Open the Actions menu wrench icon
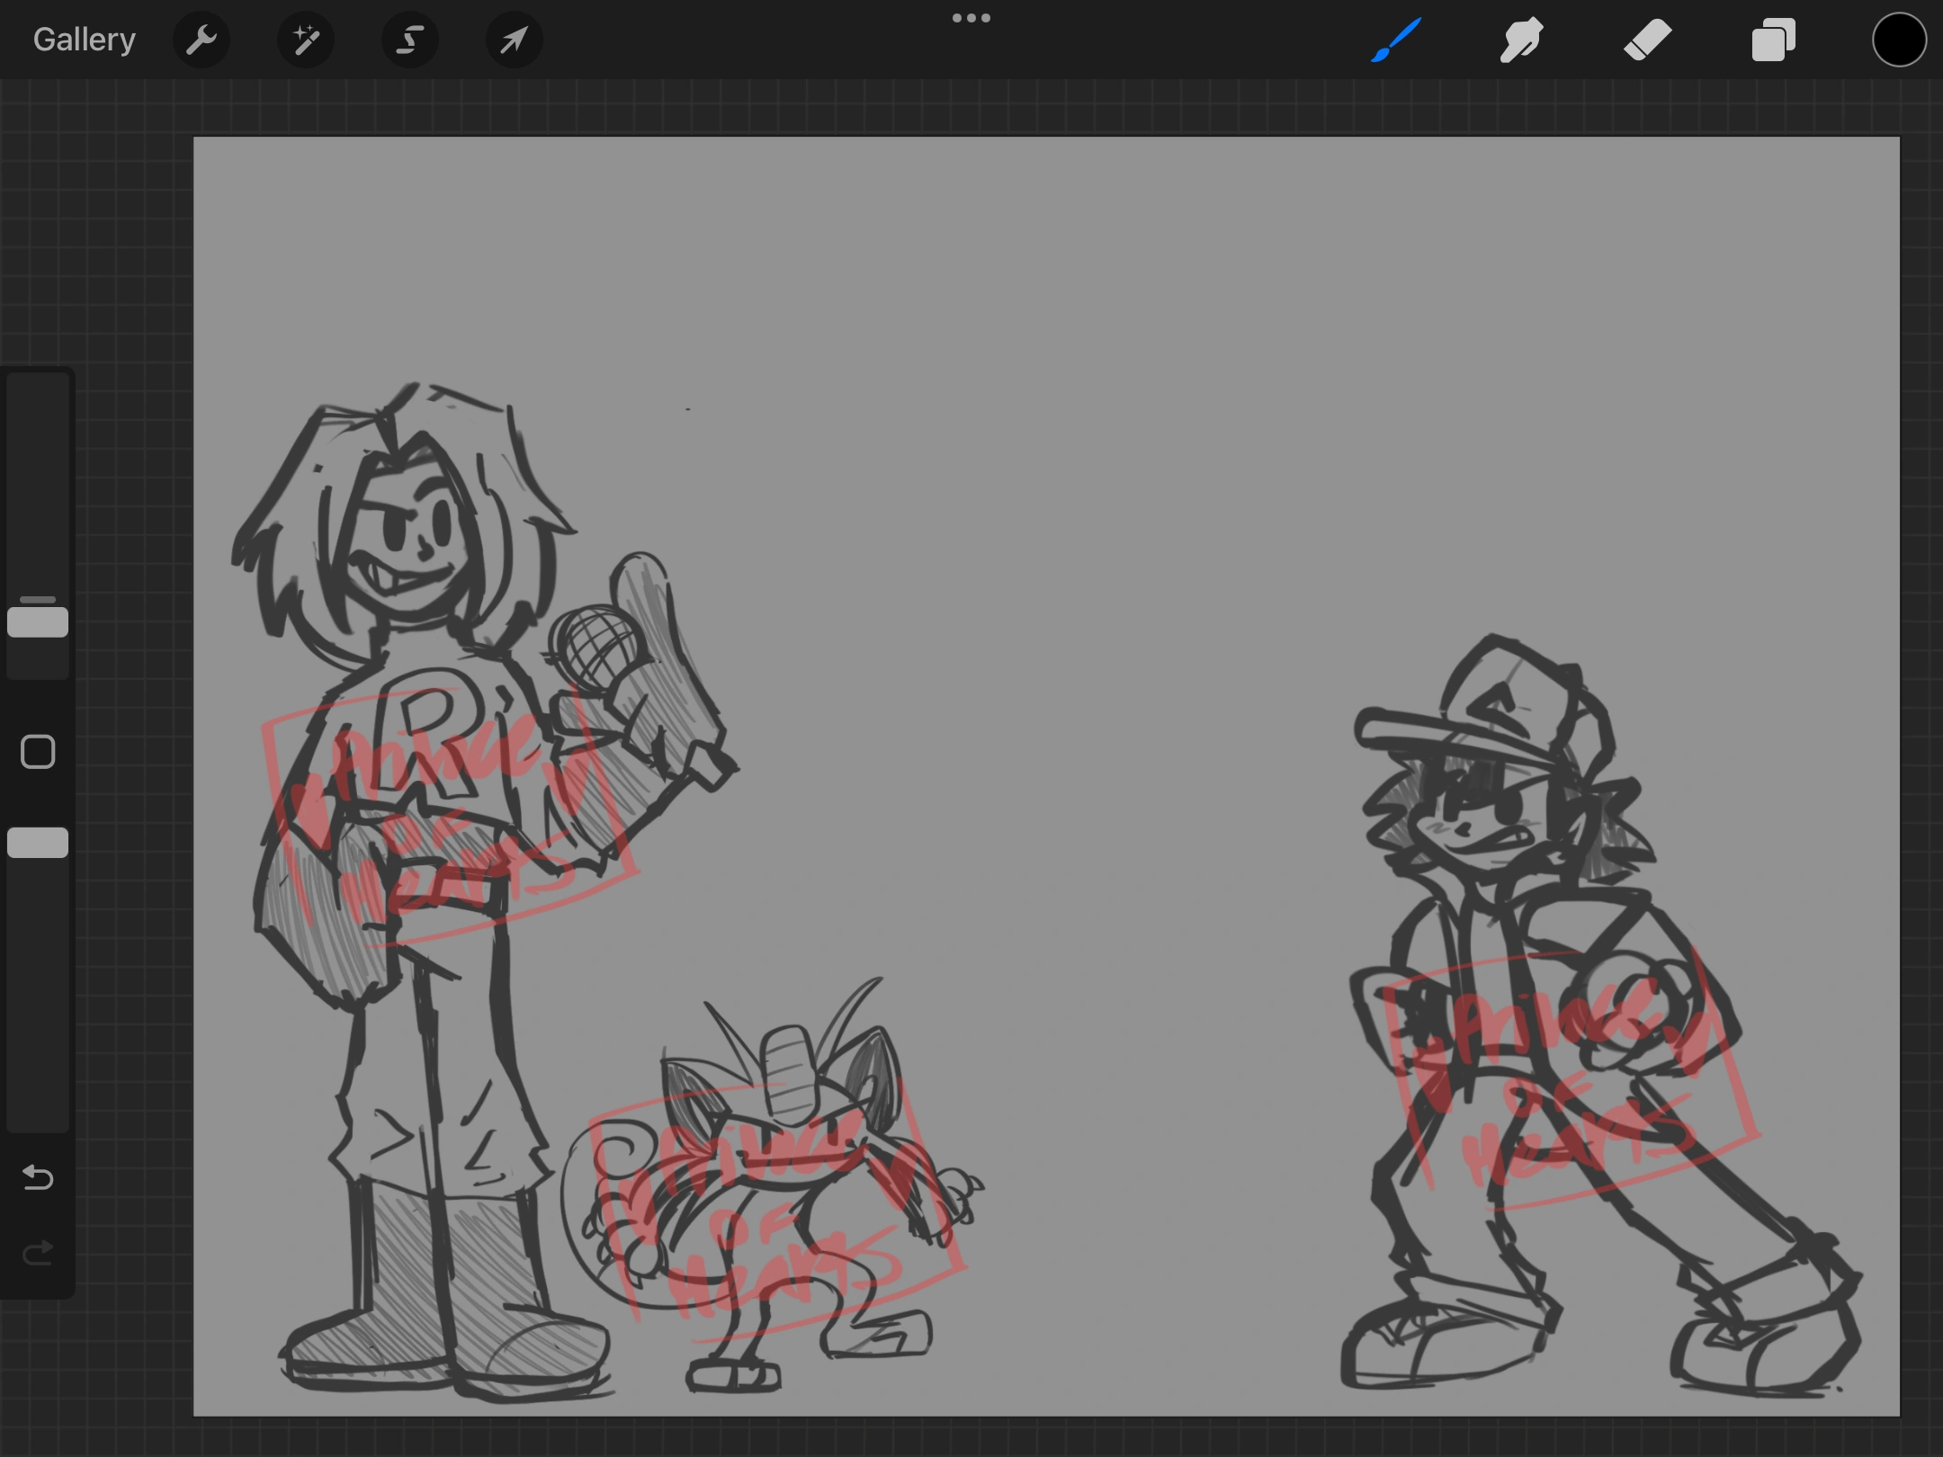This screenshot has height=1457, width=1943. point(201,39)
